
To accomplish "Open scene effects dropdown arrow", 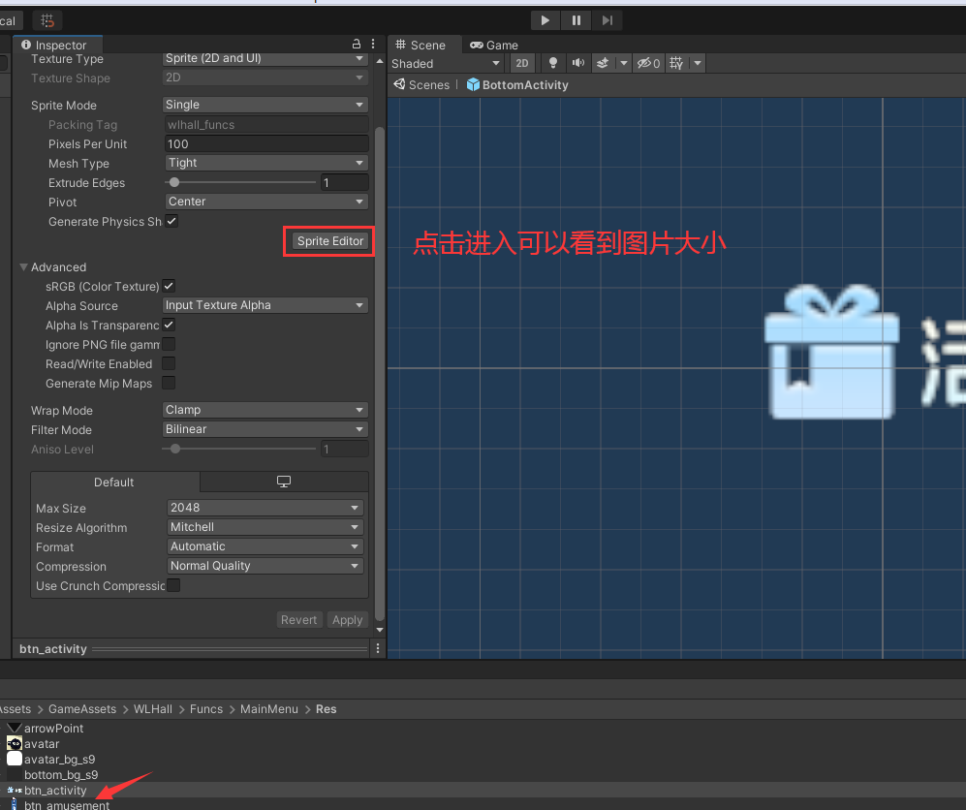I will coord(623,63).
